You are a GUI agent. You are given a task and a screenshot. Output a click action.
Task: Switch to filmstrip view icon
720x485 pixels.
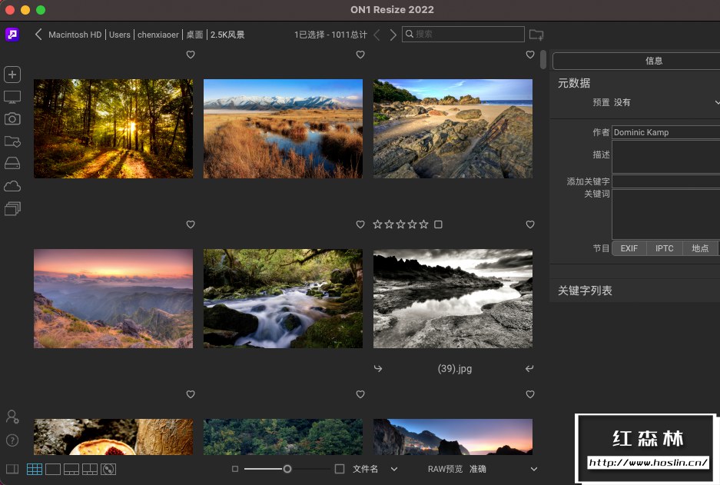pos(71,469)
